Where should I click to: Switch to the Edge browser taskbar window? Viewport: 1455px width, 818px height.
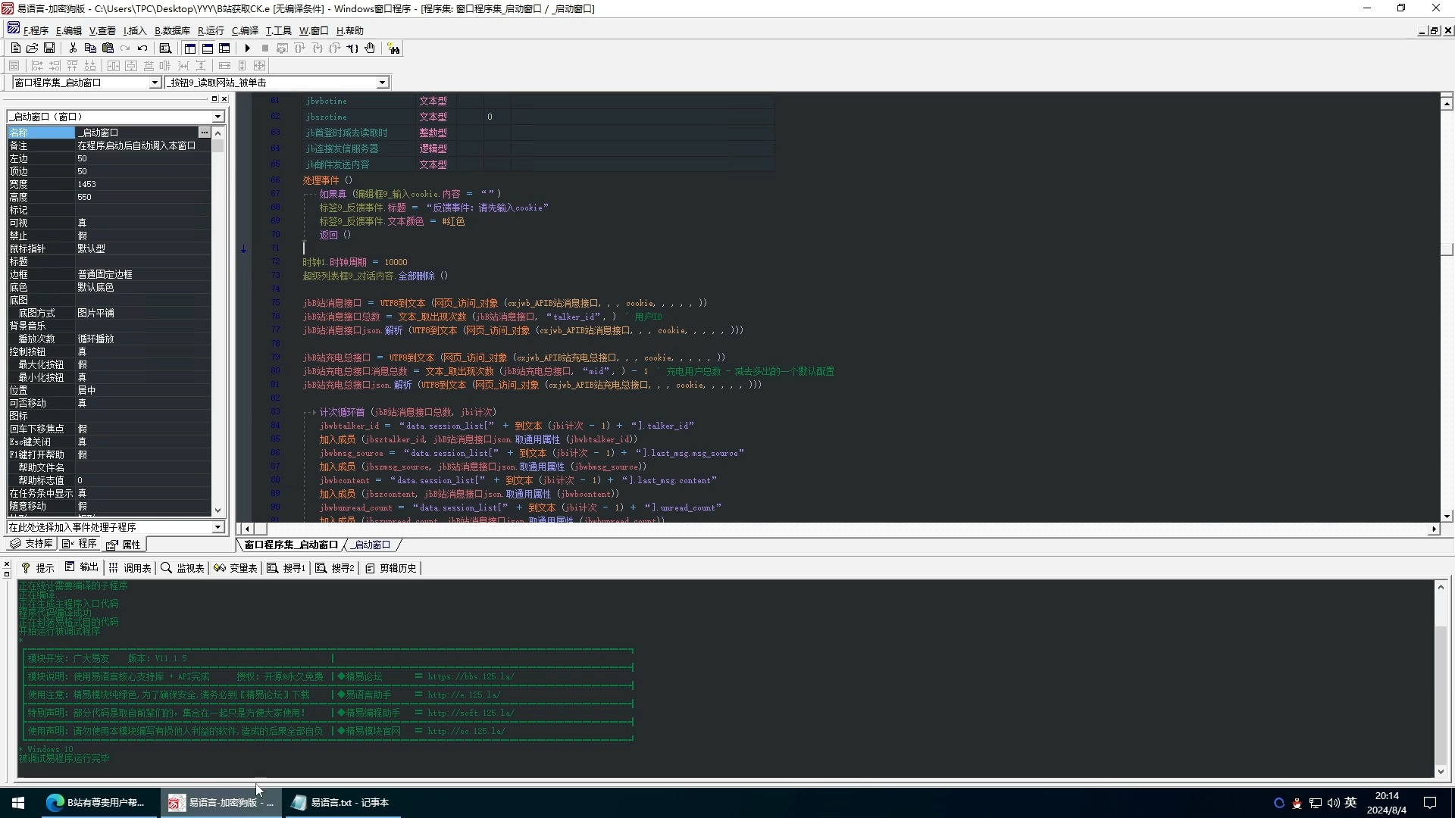coord(98,803)
